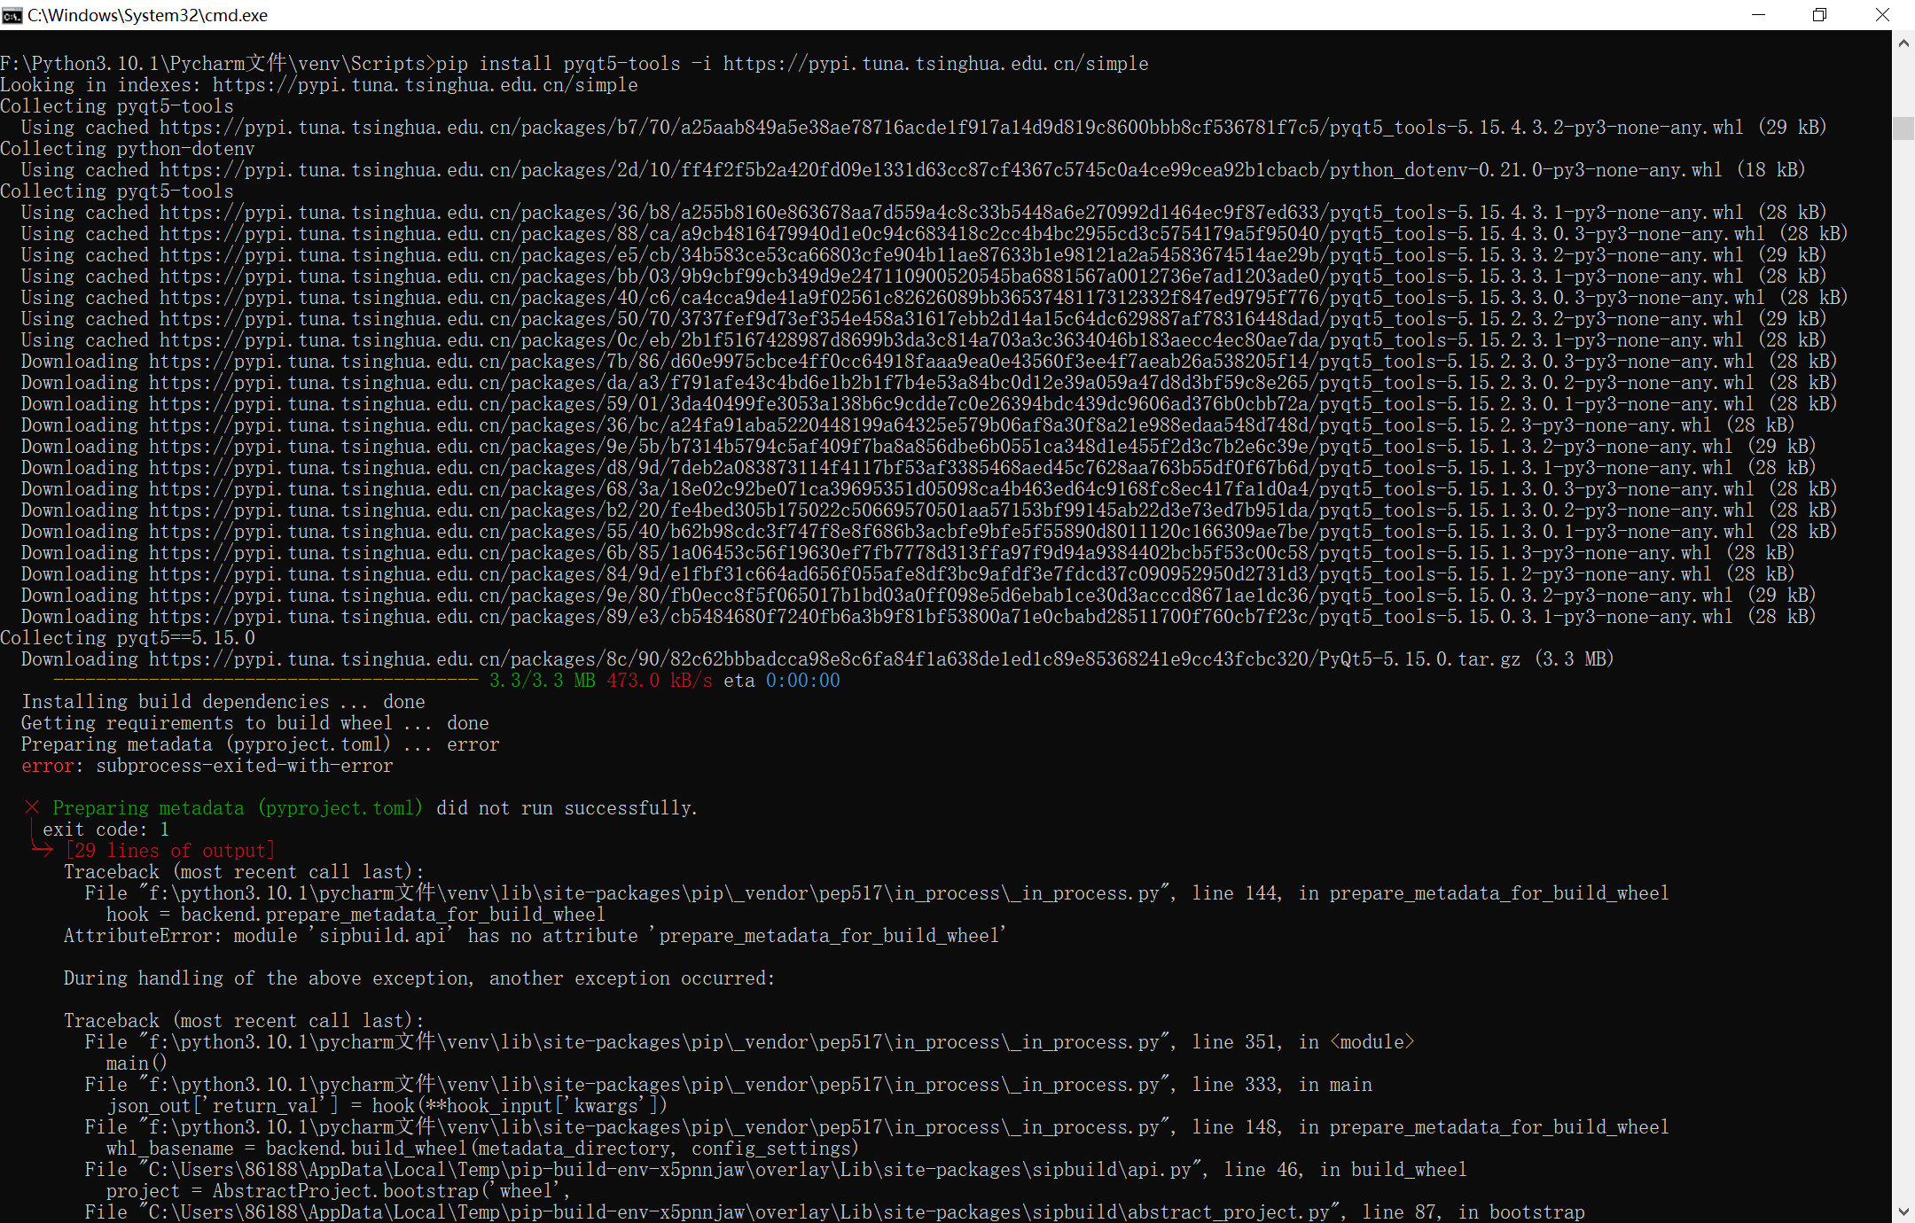Select the CMD window restore icon
This screenshot has height=1223, width=1915.
(x=1818, y=14)
